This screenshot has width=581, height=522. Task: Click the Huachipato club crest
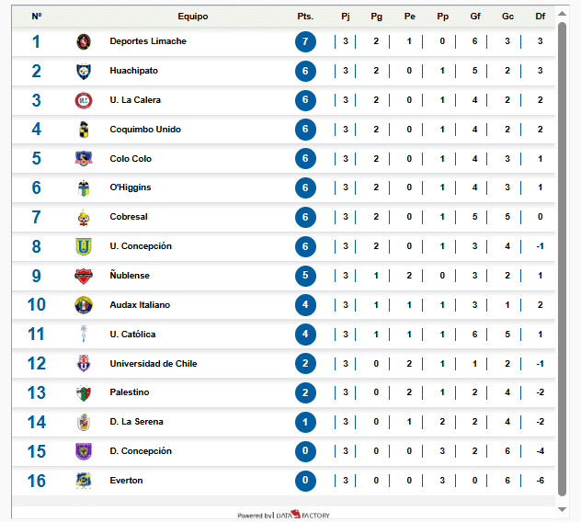(x=84, y=71)
